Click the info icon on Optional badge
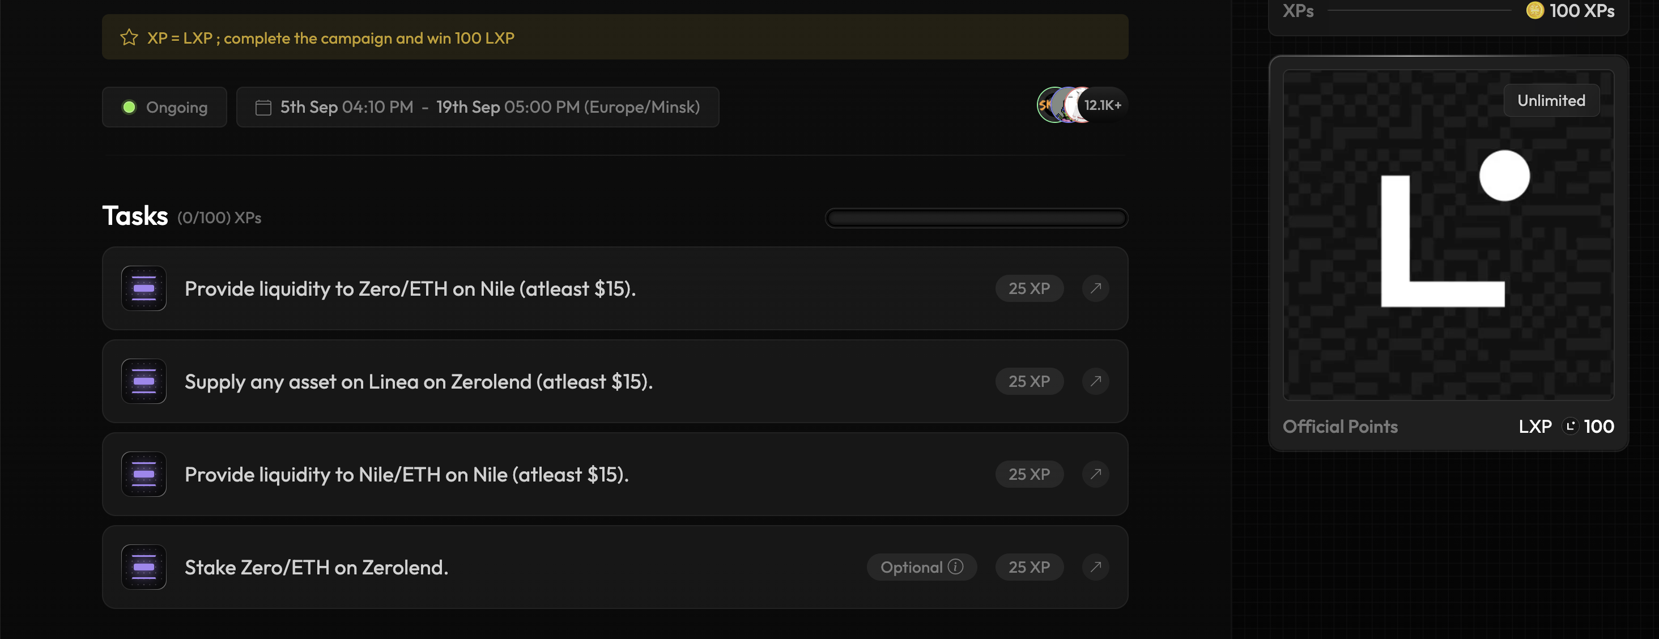 click(956, 566)
